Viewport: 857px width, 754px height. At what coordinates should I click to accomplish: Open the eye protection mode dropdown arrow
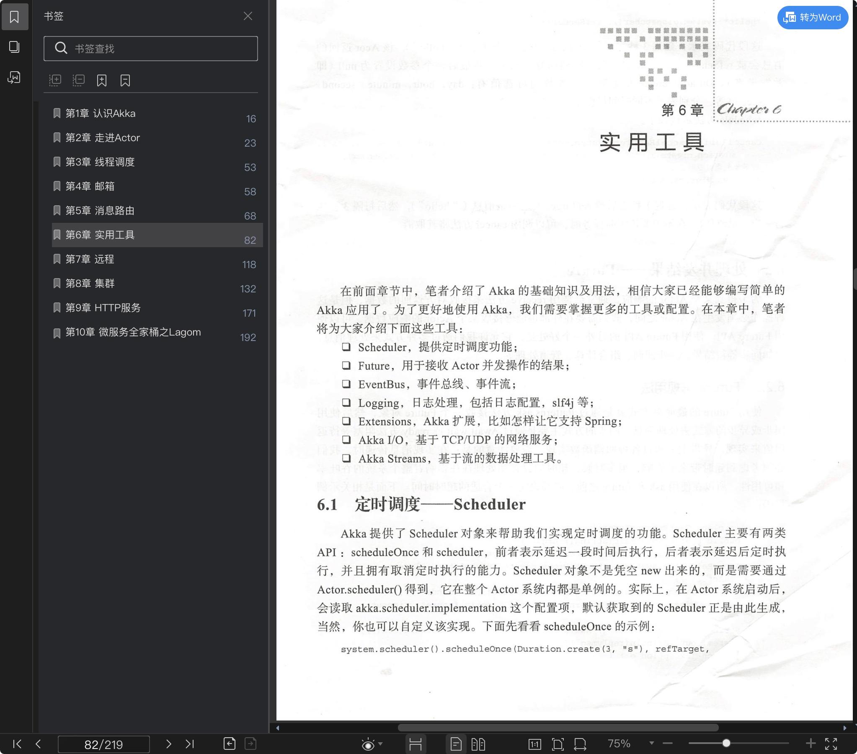pyautogui.click(x=380, y=744)
